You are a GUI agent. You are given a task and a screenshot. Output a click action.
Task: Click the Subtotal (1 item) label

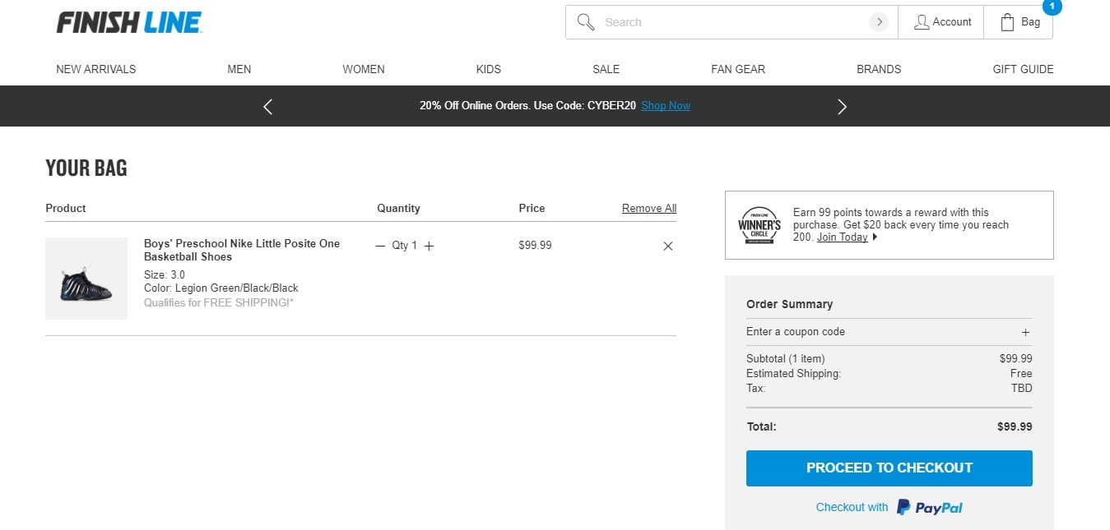click(x=786, y=358)
